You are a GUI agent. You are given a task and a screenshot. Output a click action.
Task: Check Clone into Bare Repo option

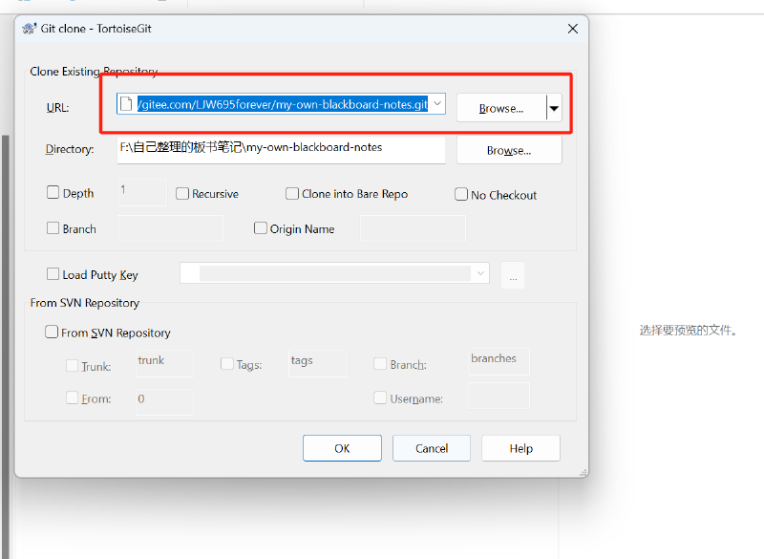(292, 193)
